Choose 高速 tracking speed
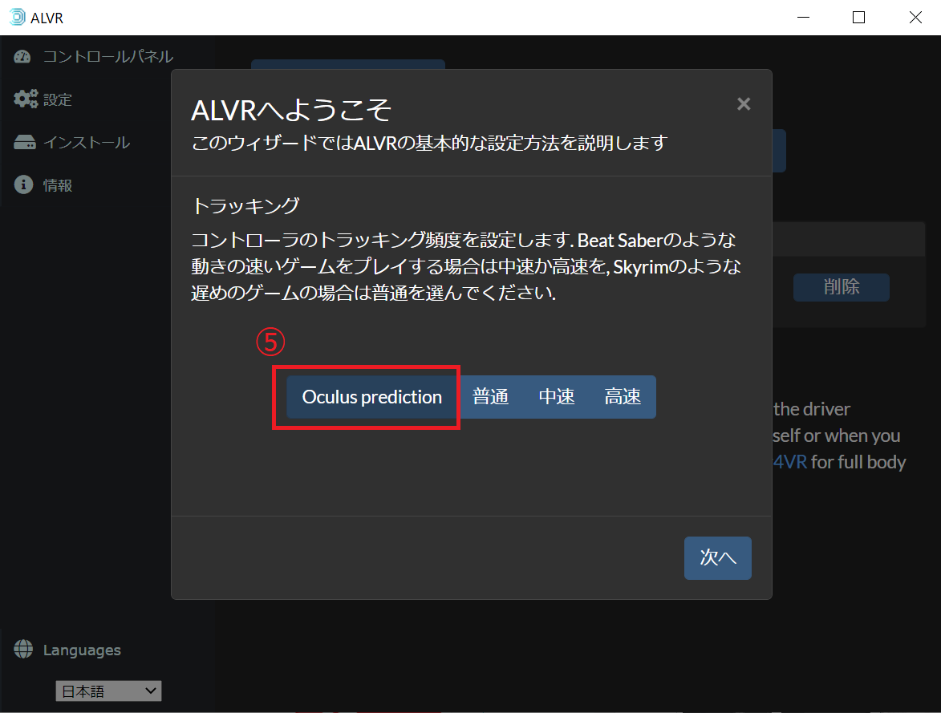Screen dimensions: 941x713 [623, 397]
